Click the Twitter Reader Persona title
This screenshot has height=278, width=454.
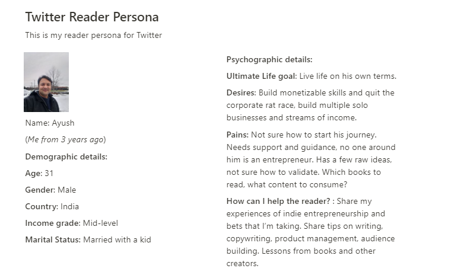coord(92,17)
